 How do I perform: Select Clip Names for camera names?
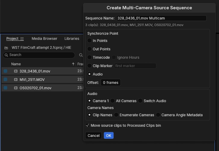(89, 115)
